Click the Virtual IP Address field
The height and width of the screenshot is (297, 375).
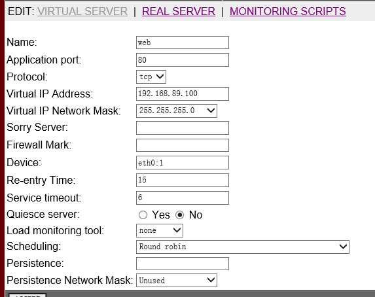183,94
